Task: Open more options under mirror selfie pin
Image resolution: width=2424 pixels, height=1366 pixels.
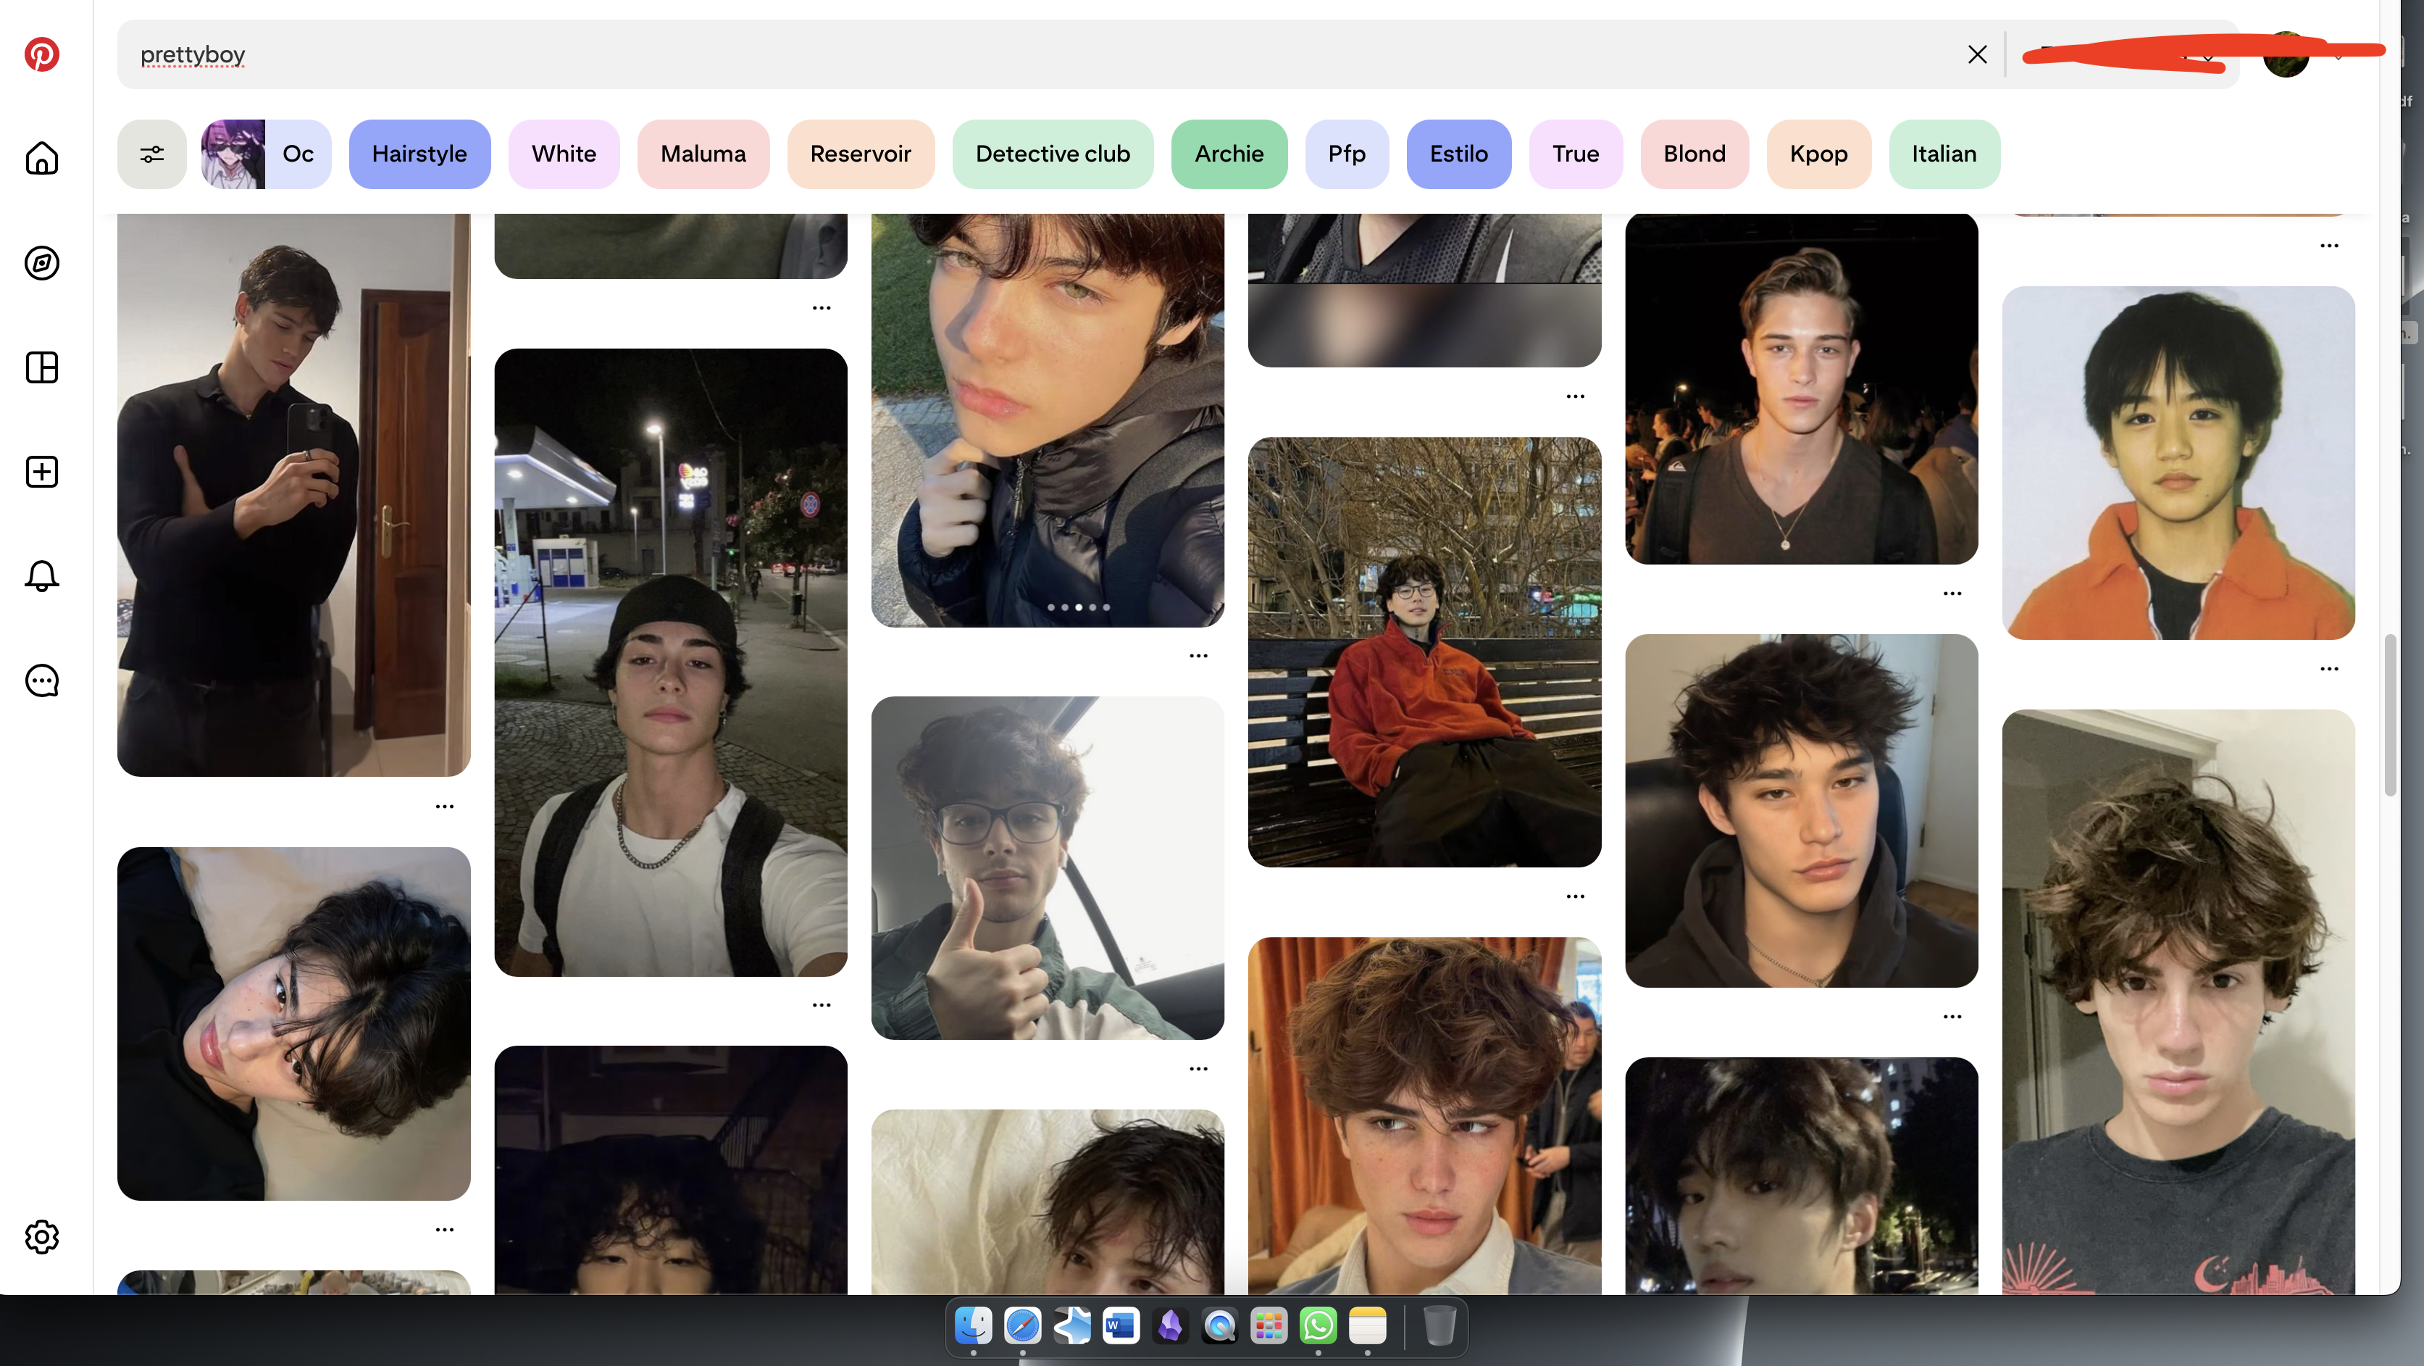Action: (x=444, y=806)
